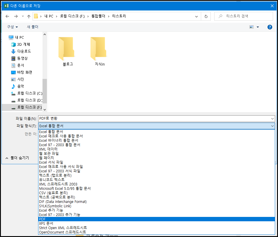
Task: Click 티스토리 in the address breadcrumb
Action: tap(119, 16)
